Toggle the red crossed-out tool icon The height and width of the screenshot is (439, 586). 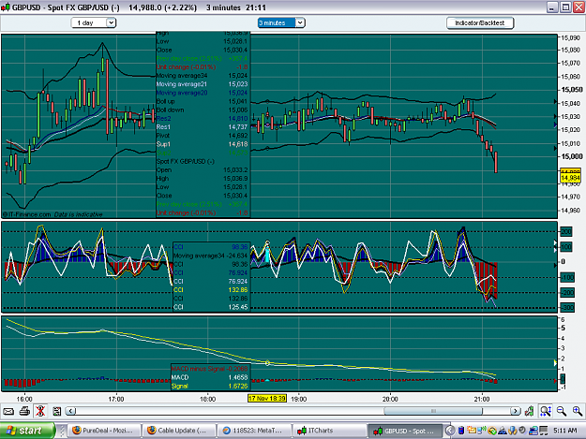tap(40, 411)
